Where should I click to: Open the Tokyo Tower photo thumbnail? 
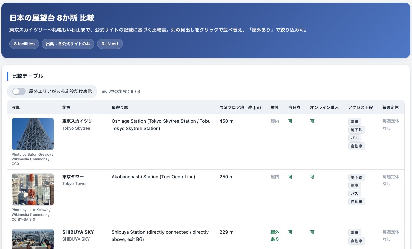(33, 189)
